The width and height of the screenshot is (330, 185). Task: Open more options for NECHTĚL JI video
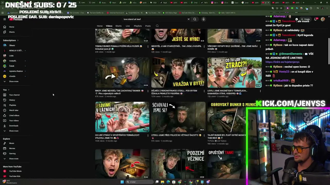pos(204,47)
